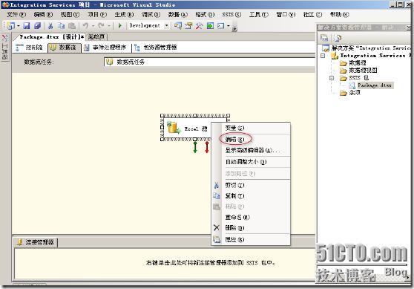Select the Excel 源 component on canvas

[195, 129]
